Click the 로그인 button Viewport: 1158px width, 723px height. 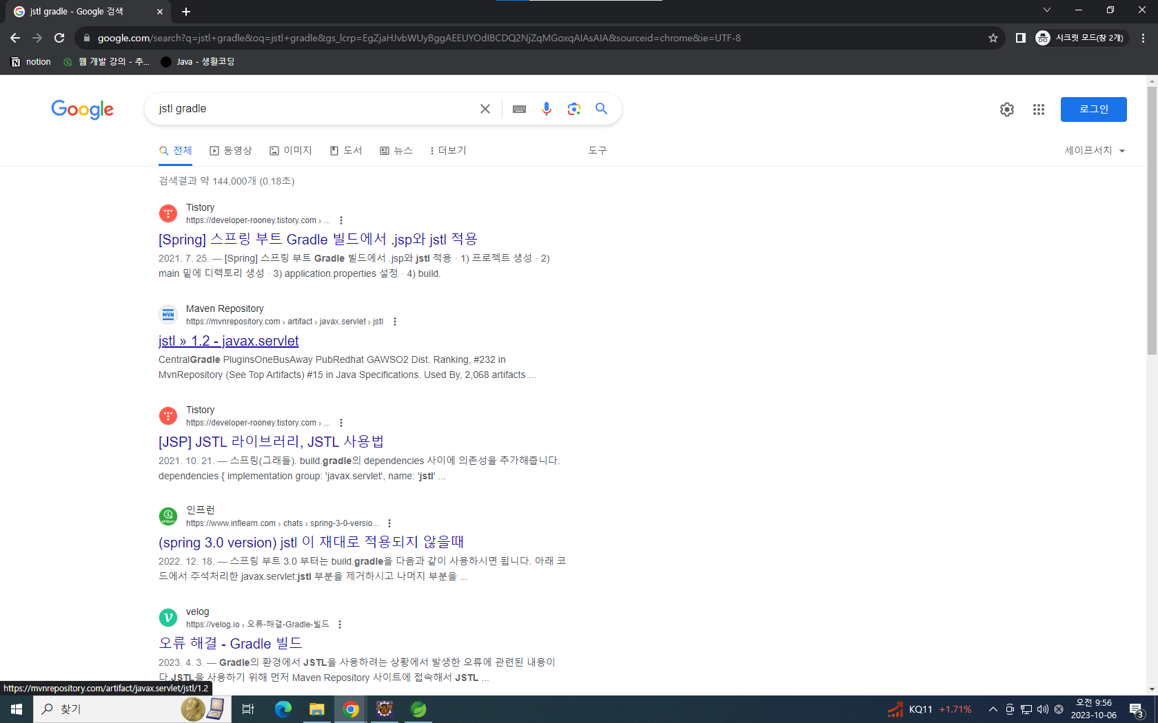1094,109
